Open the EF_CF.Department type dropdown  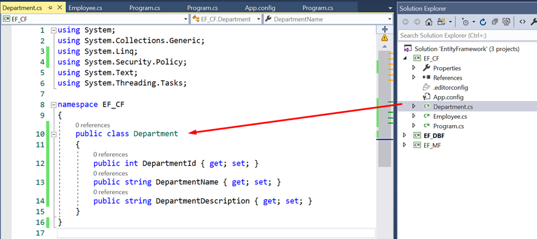tap(225, 19)
